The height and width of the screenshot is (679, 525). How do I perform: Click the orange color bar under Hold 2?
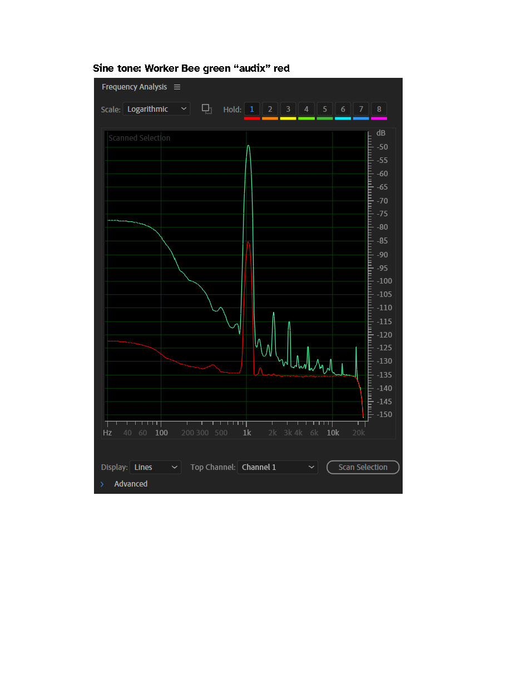(270, 118)
